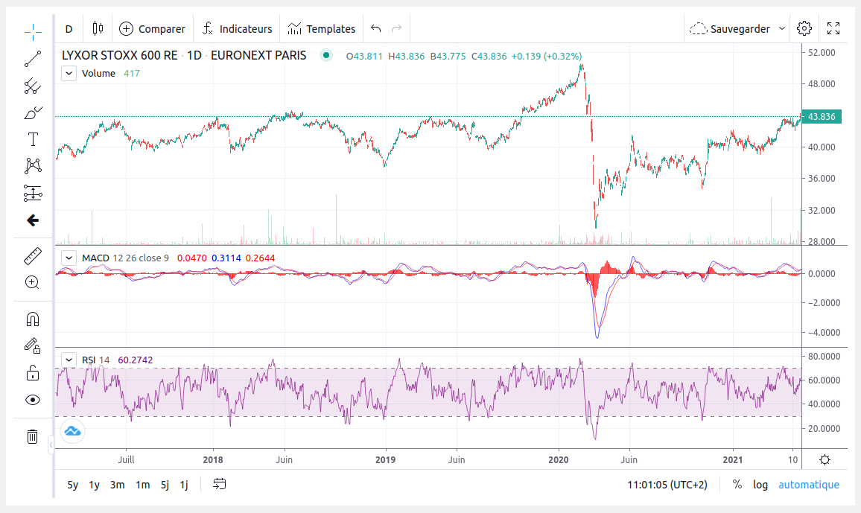Open axis settings gear at bottom right
This screenshot has width=861, height=513.
pos(825,460)
